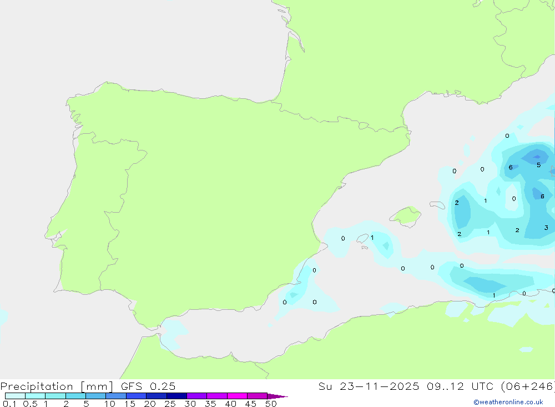Click the 0.5–1 mm legend color swatch
Image resolution: width=555 pixels, height=407 pixels.
click(x=36, y=396)
